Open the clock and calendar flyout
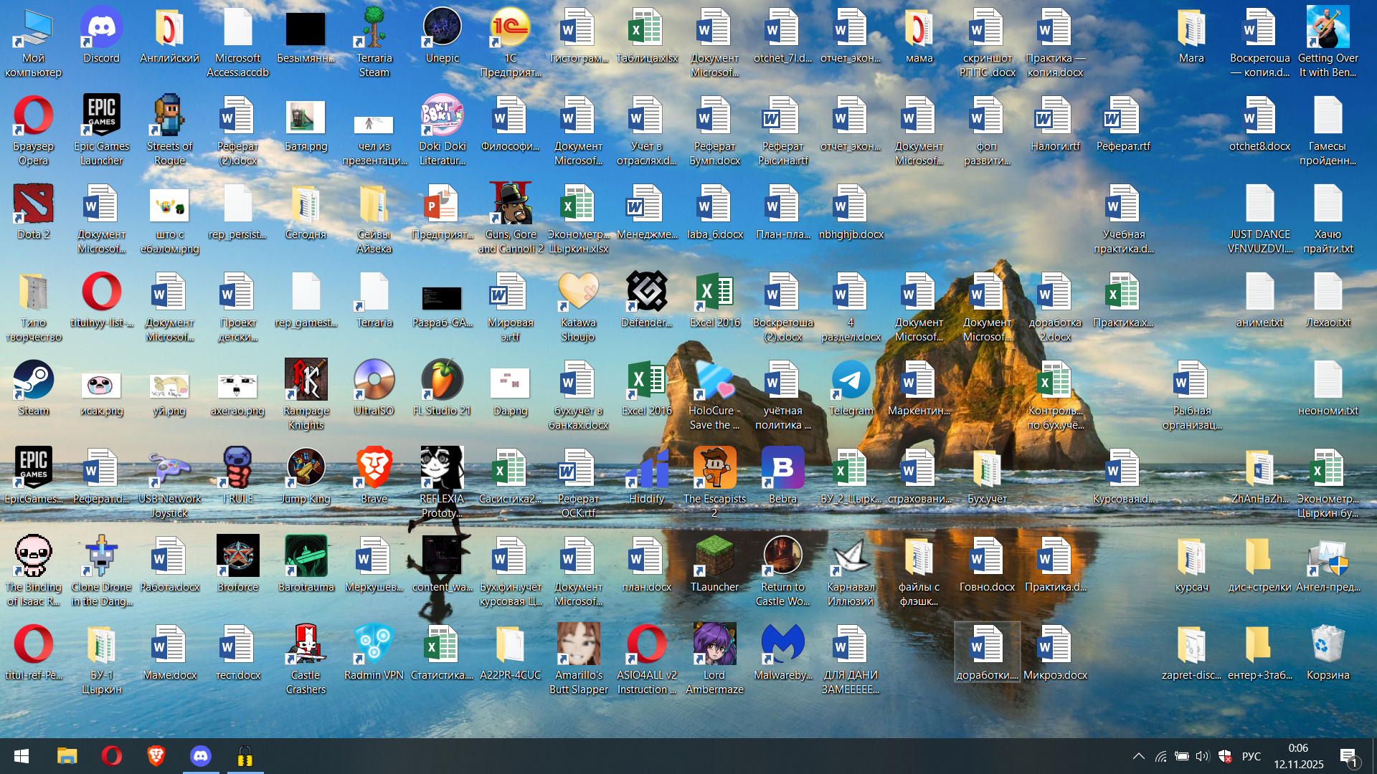1377x774 pixels. 1299,756
